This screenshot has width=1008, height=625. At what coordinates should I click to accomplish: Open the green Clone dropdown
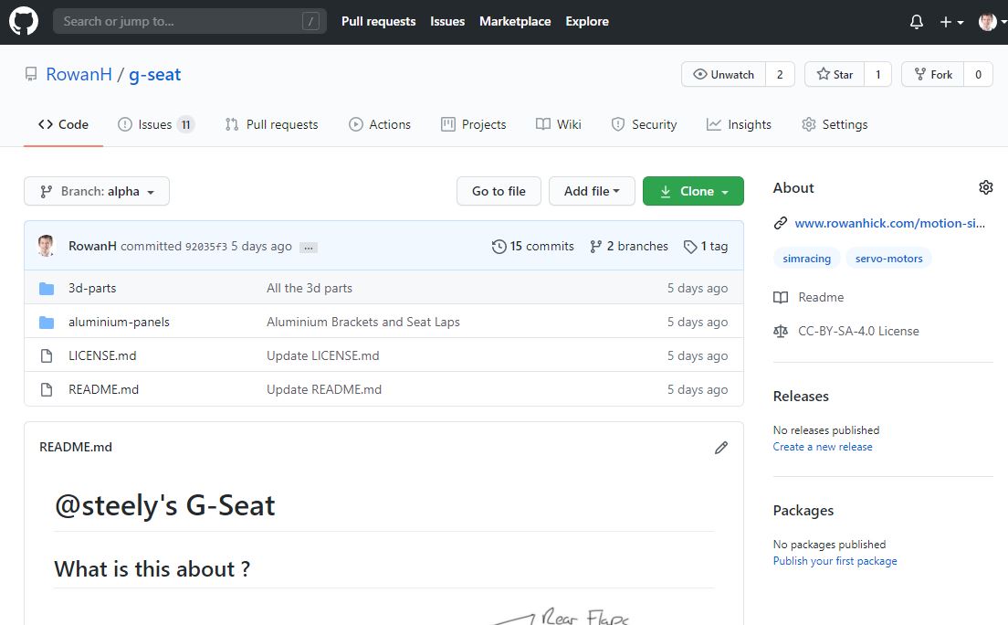point(693,191)
